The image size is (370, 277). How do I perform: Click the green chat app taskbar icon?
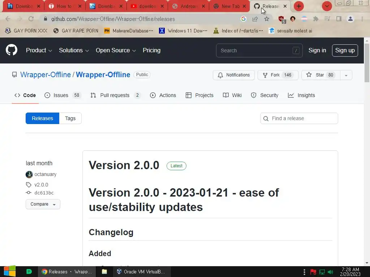[x=29, y=272]
